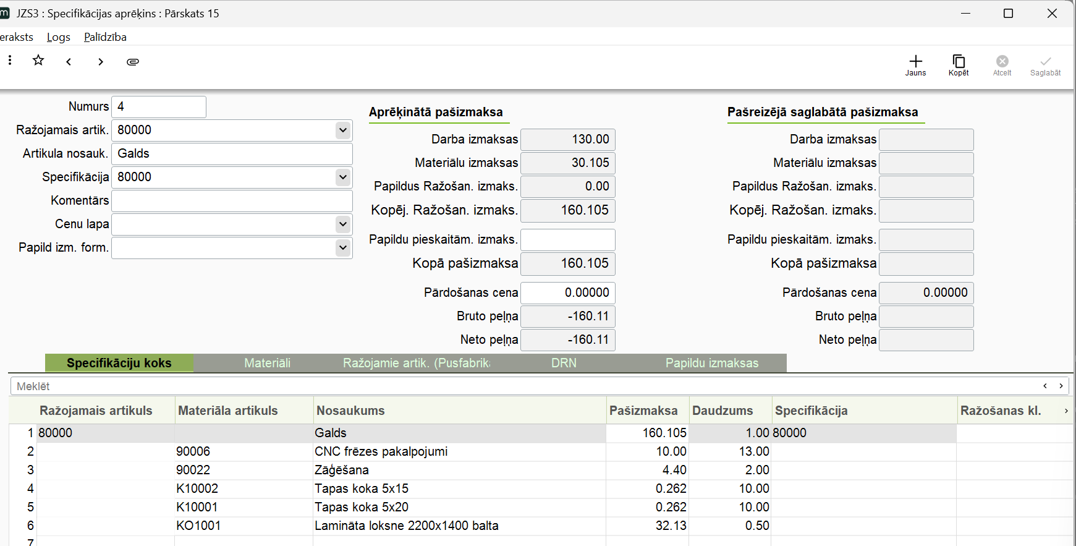Duplicate the record using Kopēt icon
The height and width of the screenshot is (546, 1076).
959,64
